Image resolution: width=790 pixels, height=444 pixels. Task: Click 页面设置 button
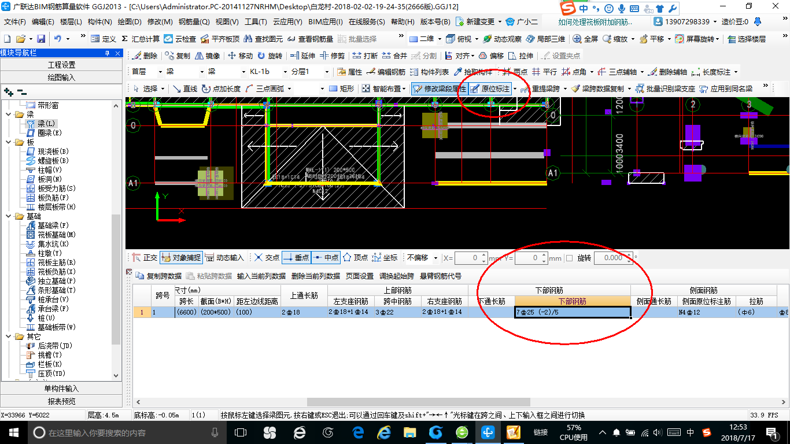(x=360, y=276)
